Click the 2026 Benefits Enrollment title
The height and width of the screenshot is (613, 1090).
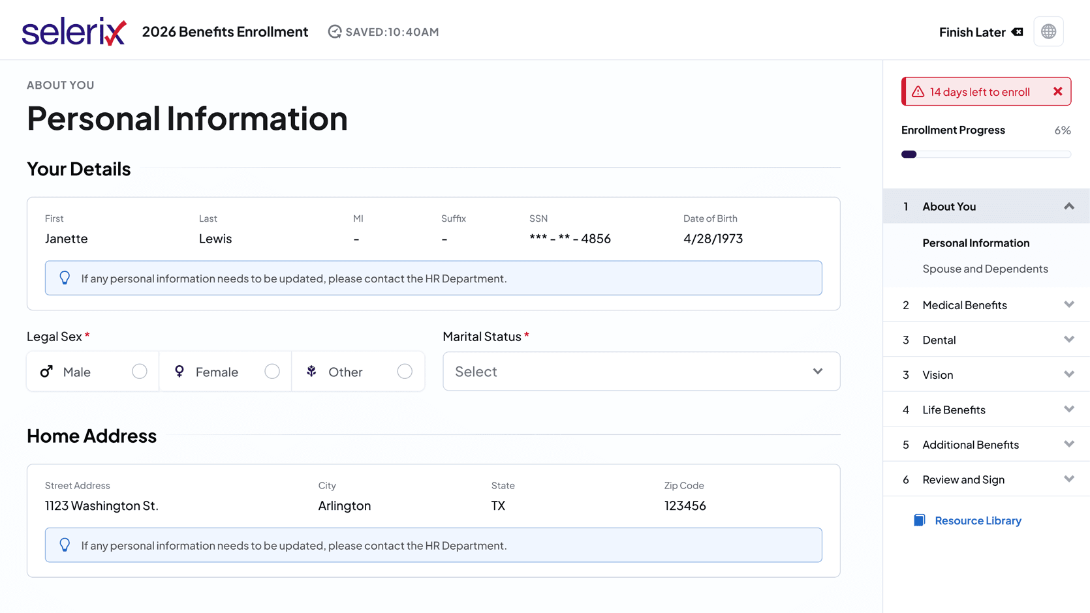pos(225,32)
